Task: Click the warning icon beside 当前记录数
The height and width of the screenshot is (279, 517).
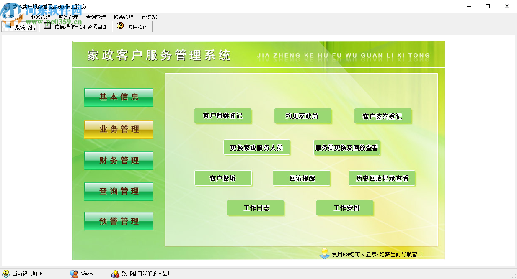Action: point(6,274)
